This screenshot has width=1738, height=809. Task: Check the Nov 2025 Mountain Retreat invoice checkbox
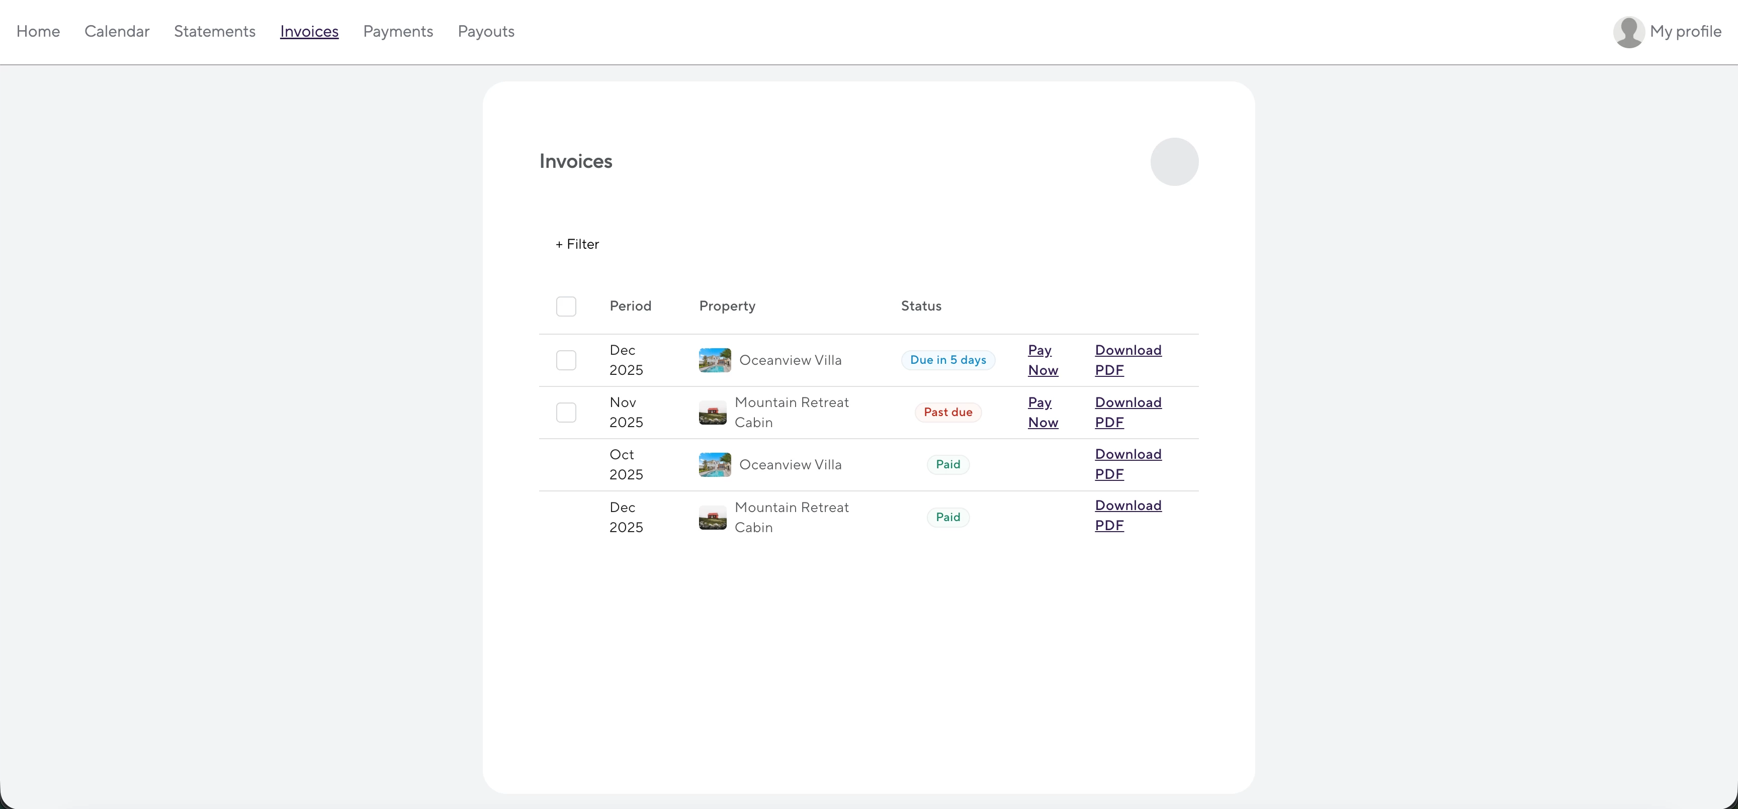pos(566,413)
